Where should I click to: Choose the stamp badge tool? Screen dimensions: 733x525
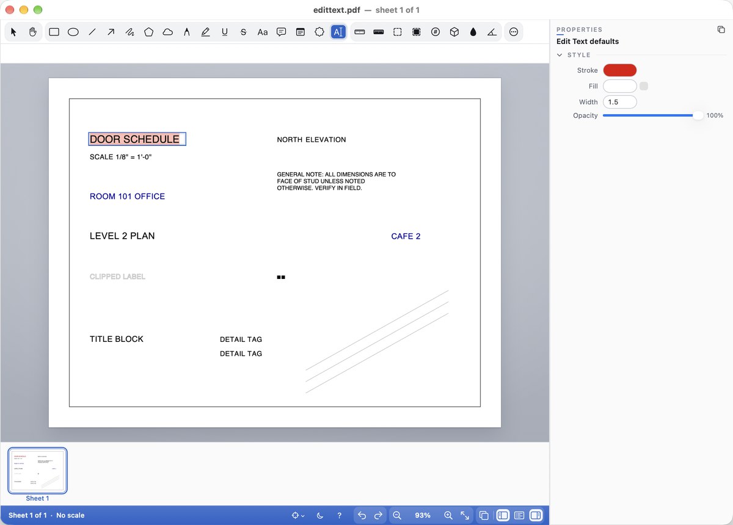pyautogui.click(x=319, y=32)
